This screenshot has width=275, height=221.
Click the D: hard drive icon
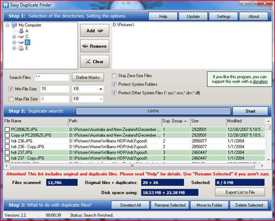(21, 42)
